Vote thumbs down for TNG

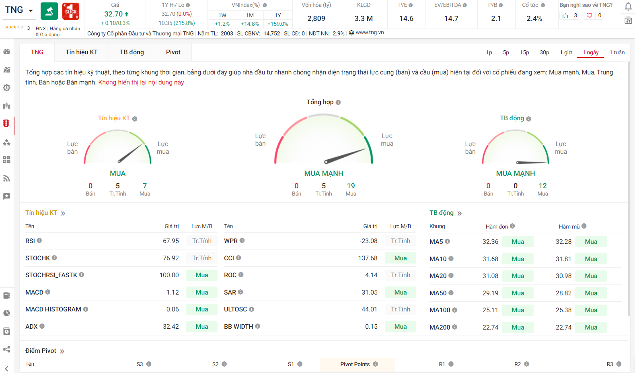tap(589, 16)
